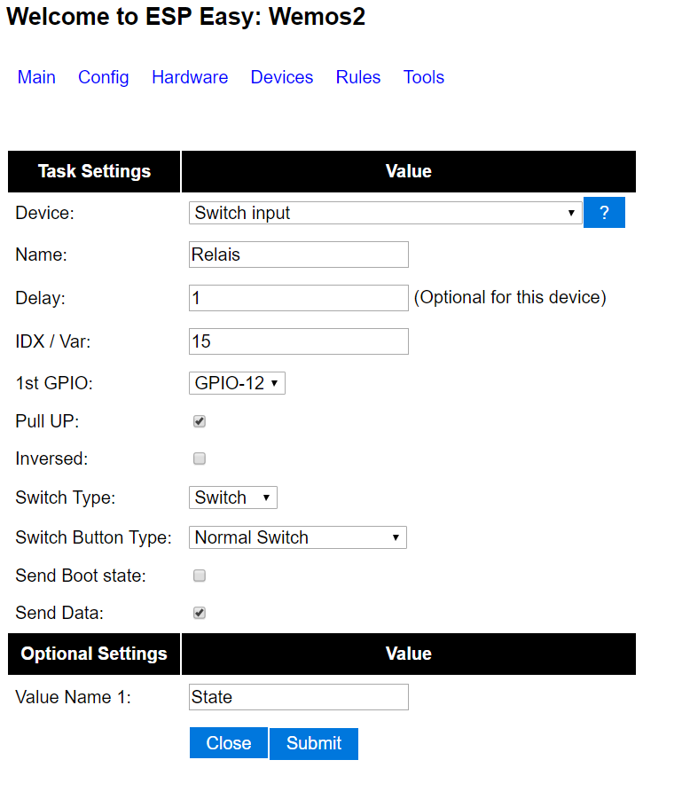The image size is (682, 807).
Task: Open the Switch Type dropdown
Action: pyautogui.click(x=232, y=498)
